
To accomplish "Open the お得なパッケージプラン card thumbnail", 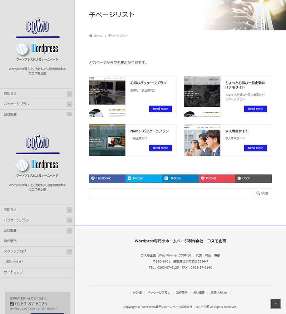I will pos(107,96).
